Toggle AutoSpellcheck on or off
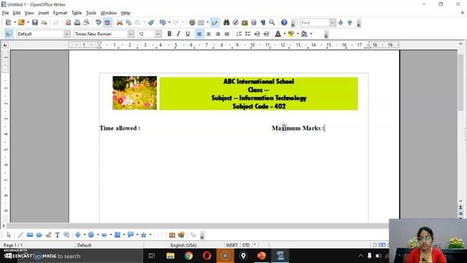The width and height of the screenshot is (467, 263). [x=107, y=23]
